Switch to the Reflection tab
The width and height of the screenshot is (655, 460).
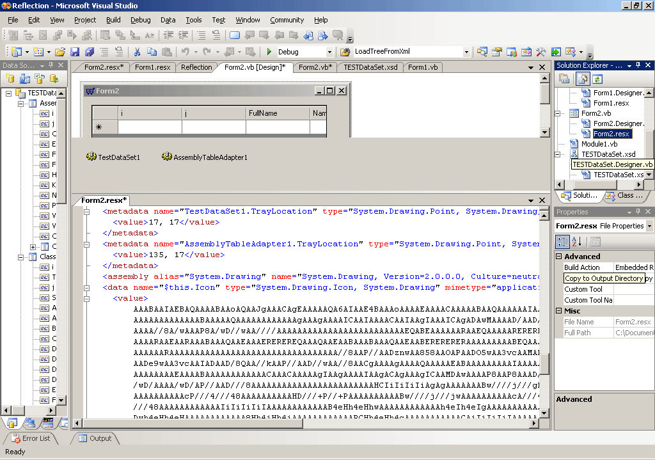[x=196, y=67]
